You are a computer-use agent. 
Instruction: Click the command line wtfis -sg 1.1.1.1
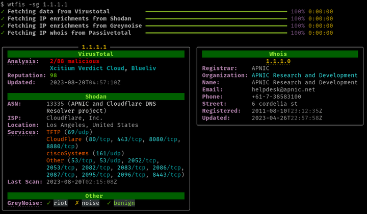click(x=37, y=5)
